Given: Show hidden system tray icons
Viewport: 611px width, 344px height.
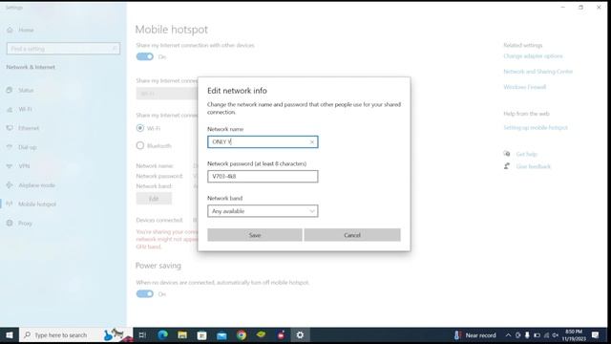Looking at the screenshot, I should click(508, 335).
